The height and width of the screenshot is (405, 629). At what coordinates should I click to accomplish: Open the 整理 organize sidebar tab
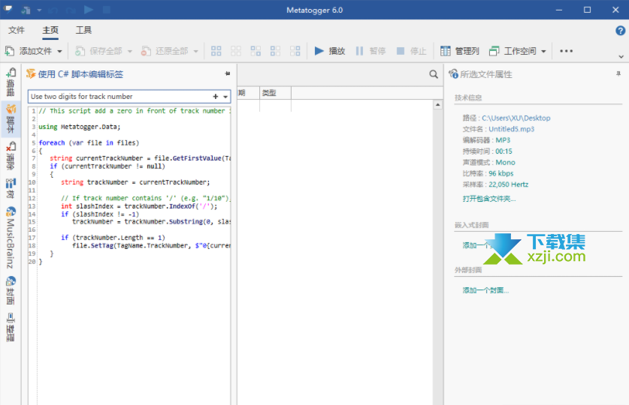[x=11, y=327]
